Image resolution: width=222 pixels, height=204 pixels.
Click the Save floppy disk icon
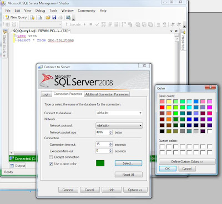coord(54,18)
